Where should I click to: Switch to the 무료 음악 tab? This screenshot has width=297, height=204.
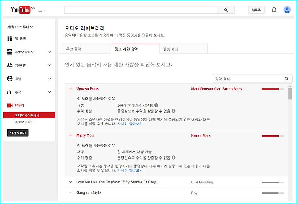pyautogui.click(x=86, y=49)
